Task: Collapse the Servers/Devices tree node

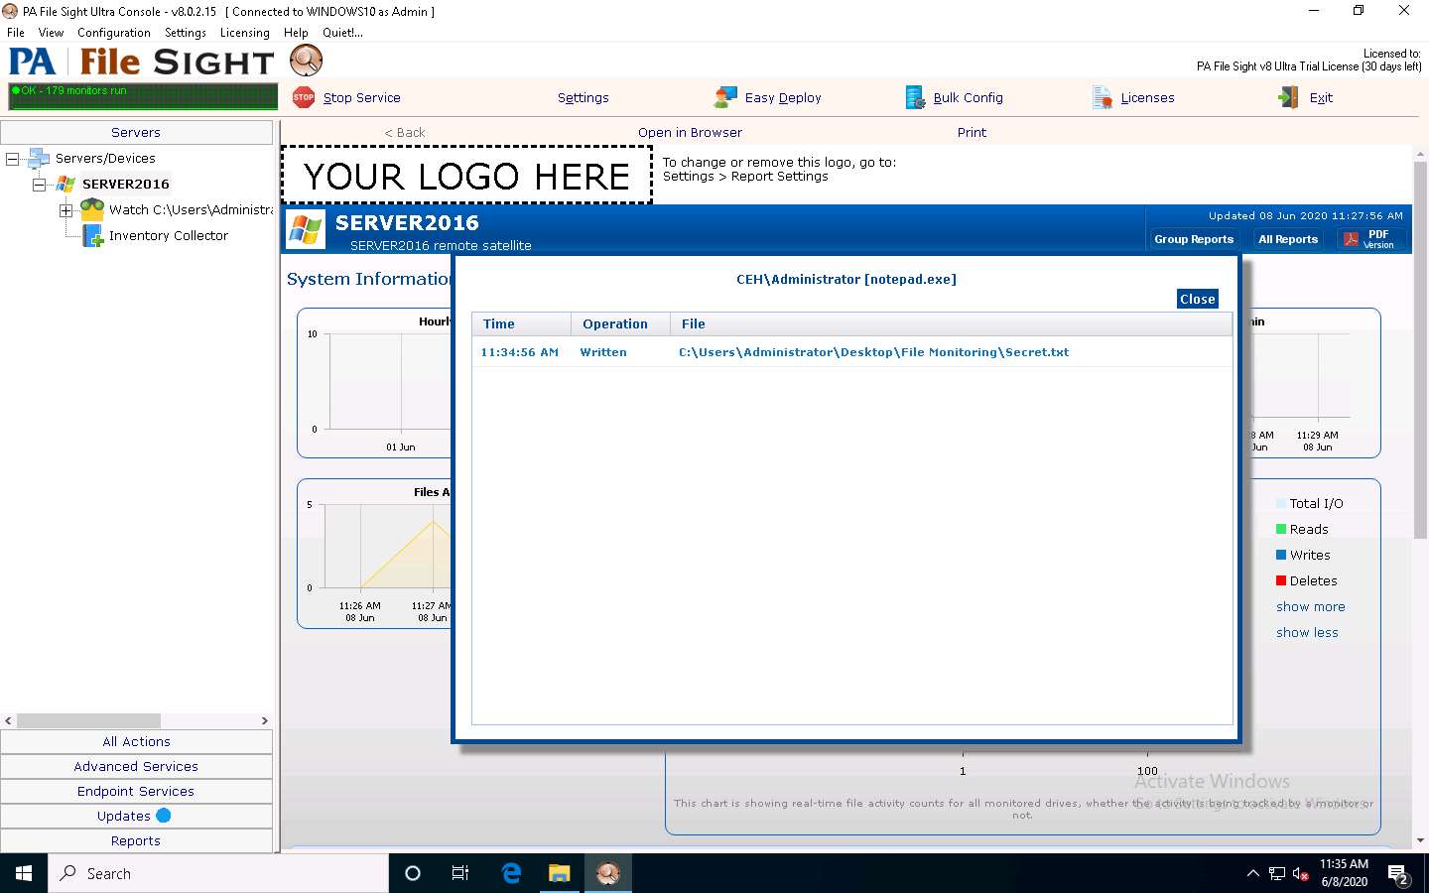Action: pyautogui.click(x=12, y=159)
